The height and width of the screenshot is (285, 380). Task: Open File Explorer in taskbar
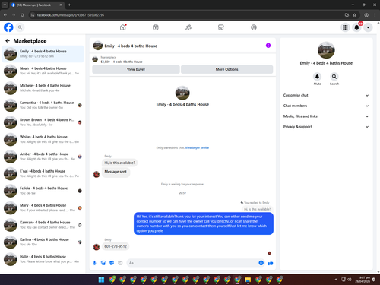pyautogui.click(x=248, y=280)
